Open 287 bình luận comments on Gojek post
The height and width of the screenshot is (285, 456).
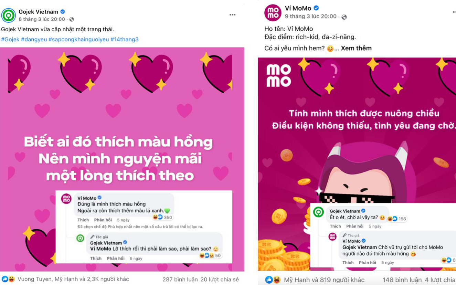pos(180,279)
